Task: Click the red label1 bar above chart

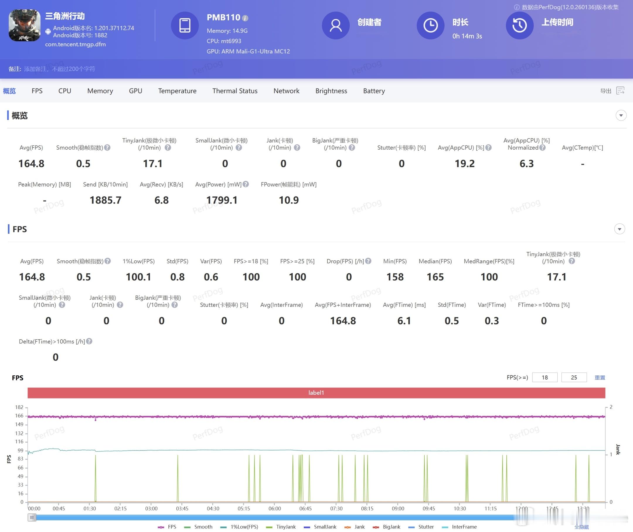Action: coord(316,392)
